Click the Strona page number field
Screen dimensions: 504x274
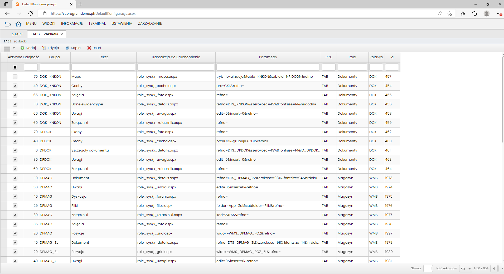click(428, 268)
